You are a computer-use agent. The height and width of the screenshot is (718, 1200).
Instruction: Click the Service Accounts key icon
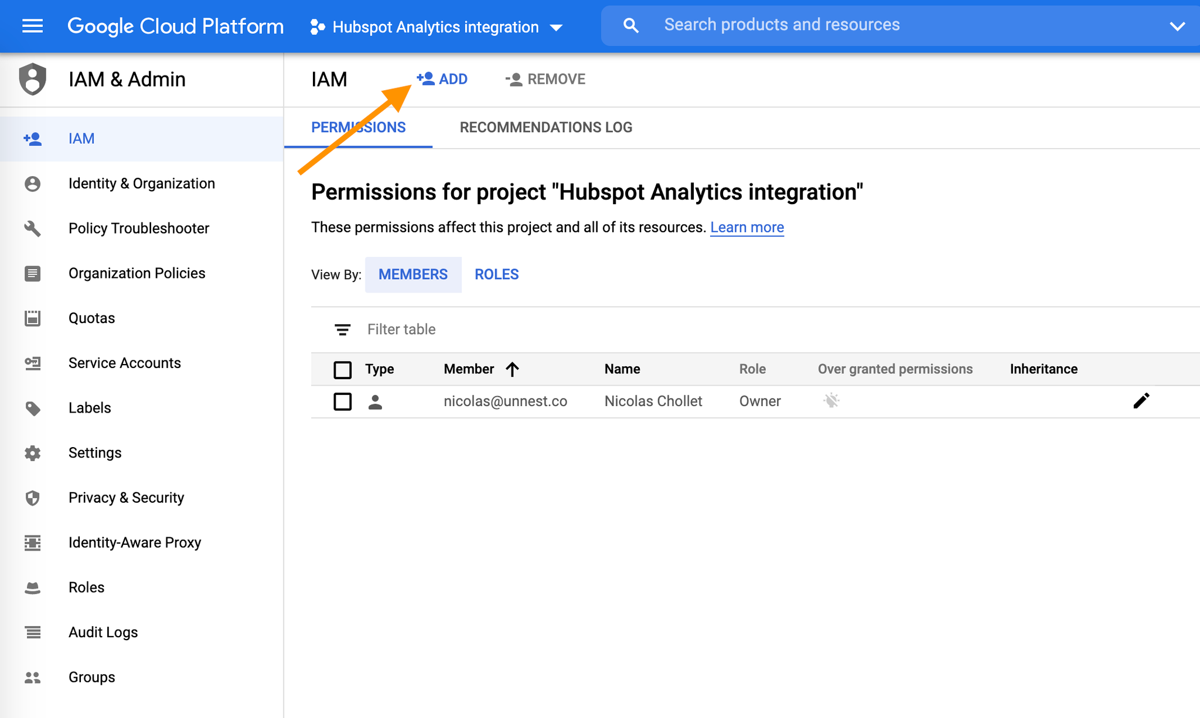coord(32,363)
